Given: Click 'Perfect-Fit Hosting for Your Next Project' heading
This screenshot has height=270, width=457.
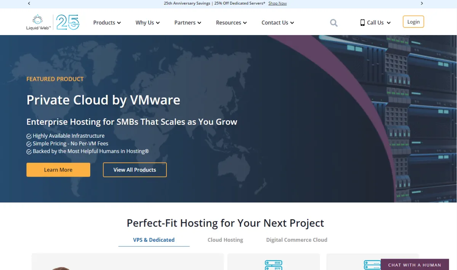Looking at the screenshot, I should click(225, 223).
